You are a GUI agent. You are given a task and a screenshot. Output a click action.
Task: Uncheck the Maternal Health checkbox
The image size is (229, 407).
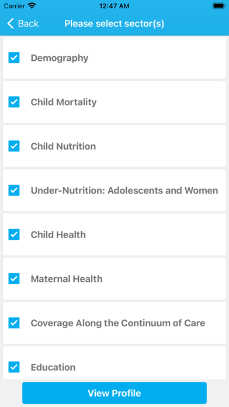point(14,278)
